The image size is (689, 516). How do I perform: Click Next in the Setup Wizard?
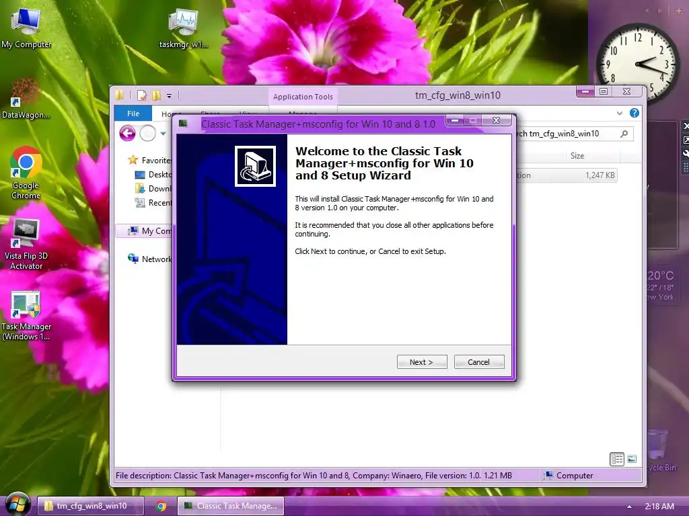[422, 362]
